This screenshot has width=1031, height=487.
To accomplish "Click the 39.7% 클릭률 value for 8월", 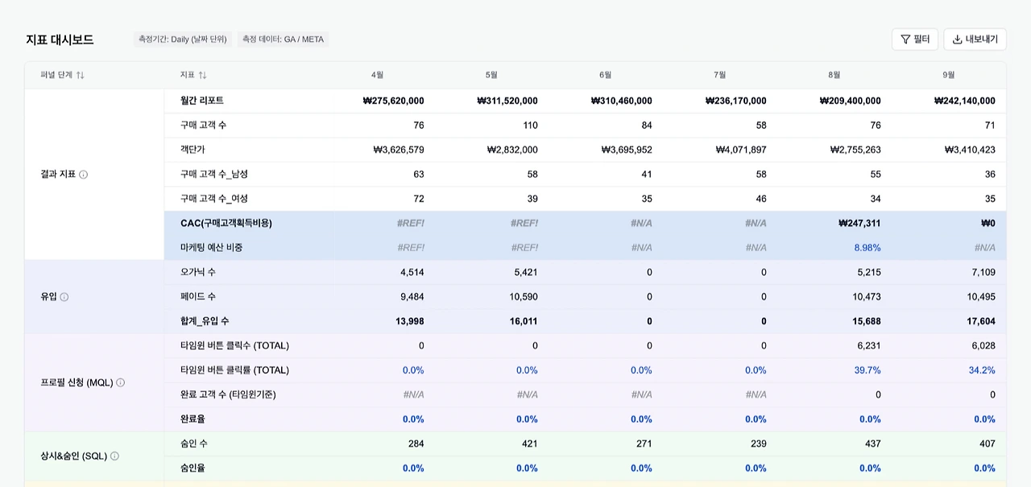I will (x=867, y=370).
